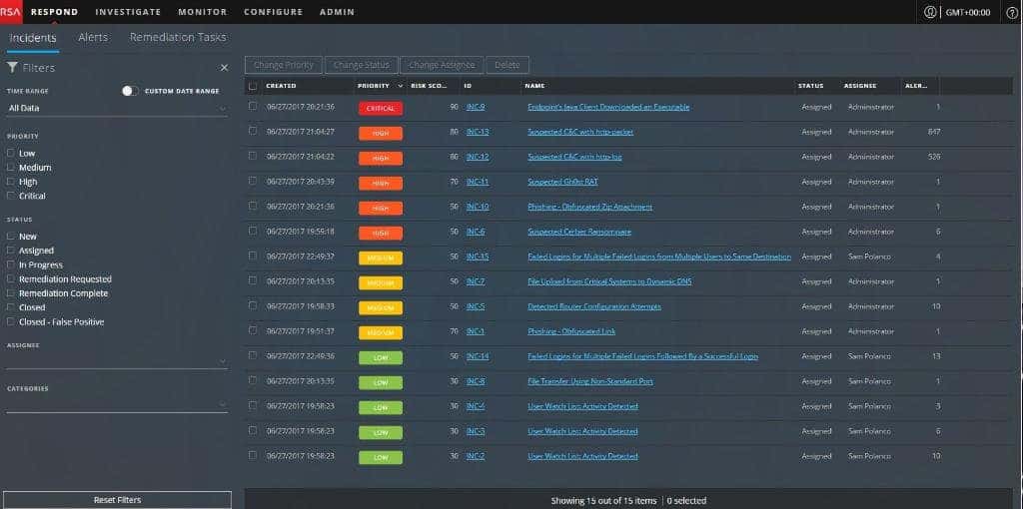Check the In Progress status filter
This screenshot has width=1023, height=509.
[10, 265]
